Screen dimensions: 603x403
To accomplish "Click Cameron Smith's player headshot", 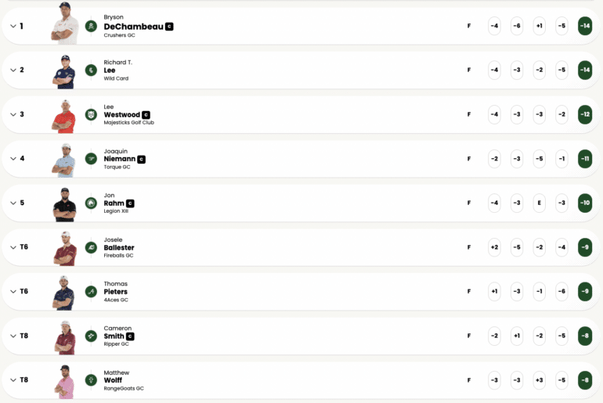I will pos(63,336).
